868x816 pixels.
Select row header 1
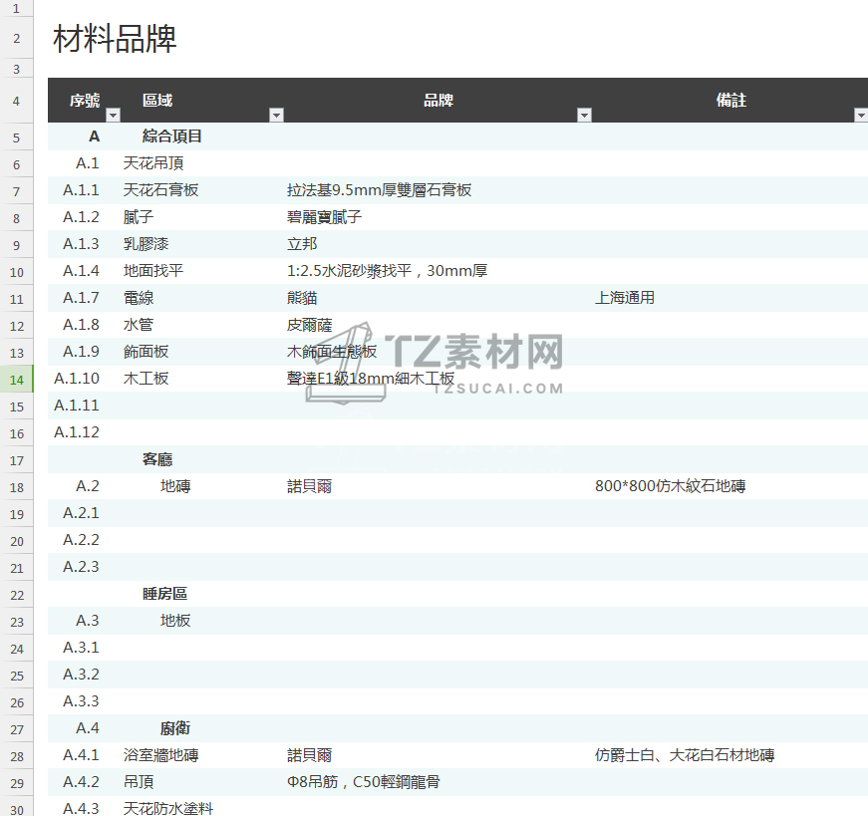click(17, 8)
